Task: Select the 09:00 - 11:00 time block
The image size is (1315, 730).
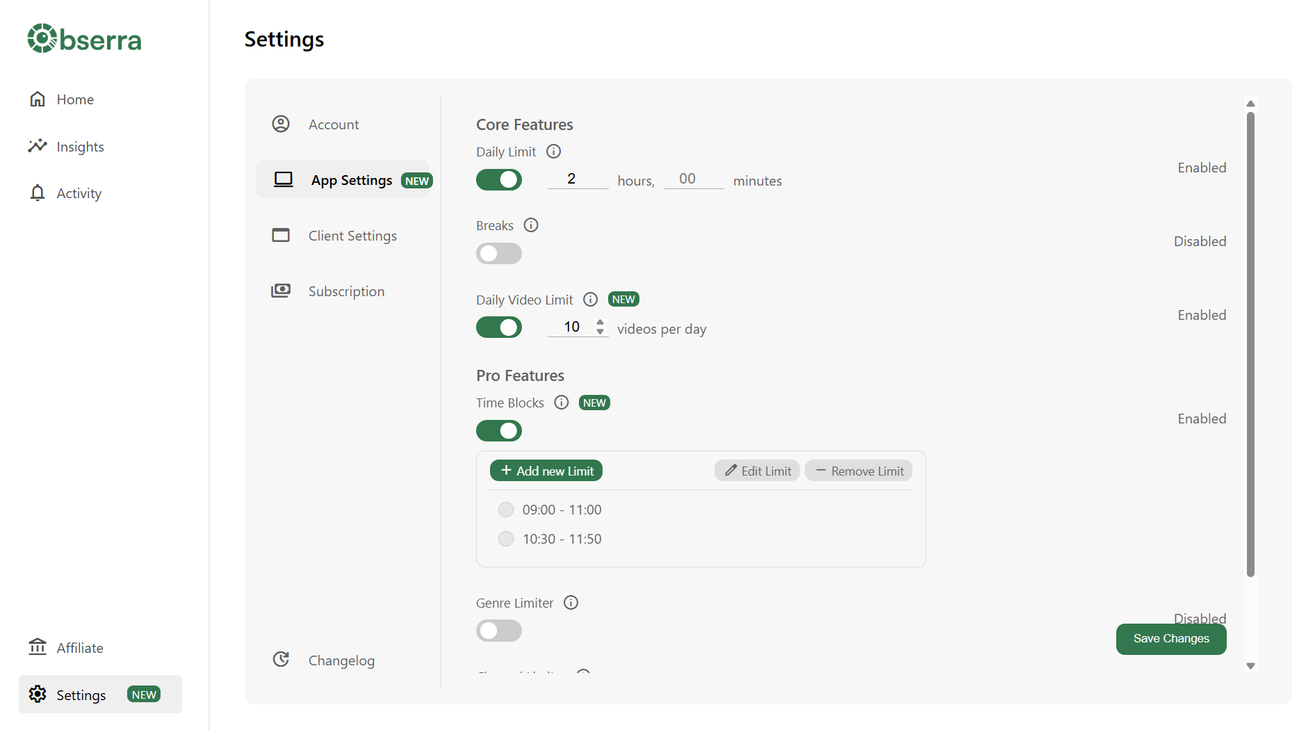Action: (506, 510)
